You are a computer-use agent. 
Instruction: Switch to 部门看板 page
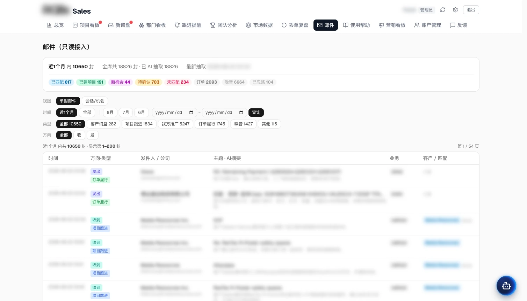coord(152,25)
